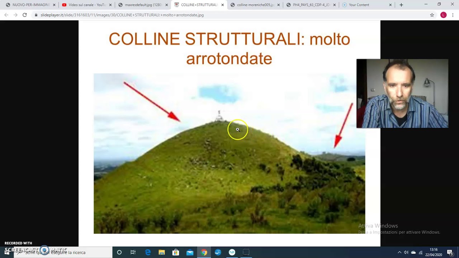Close the COLLINE+STRUTTURALI tab
Image resolution: width=459 pixels, height=258 pixels.
point(223,5)
